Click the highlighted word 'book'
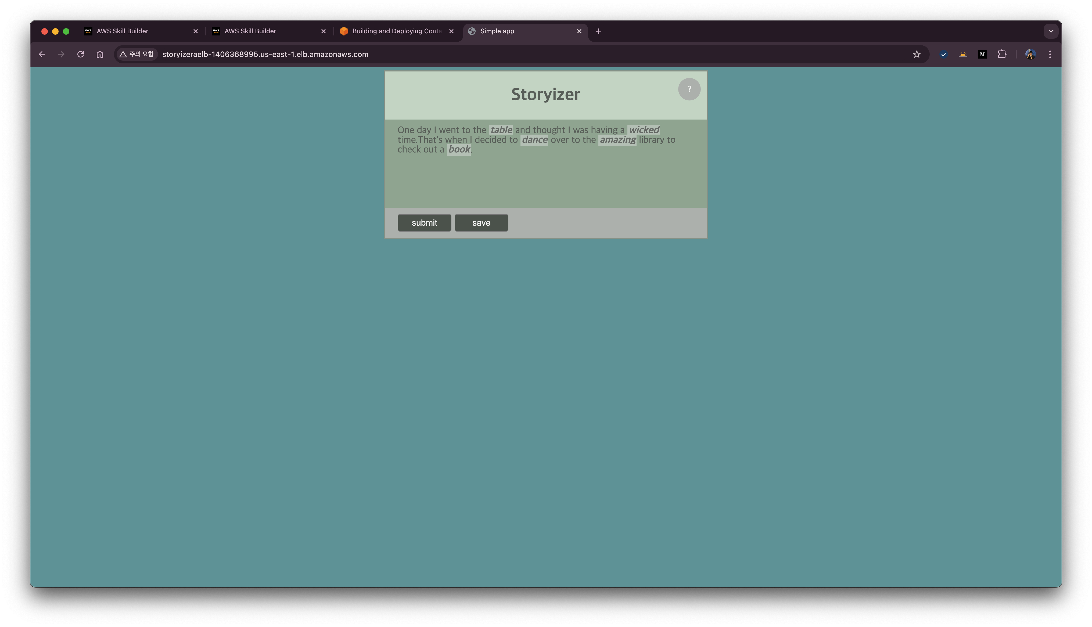This screenshot has width=1092, height=627. (x=459, y=149)
